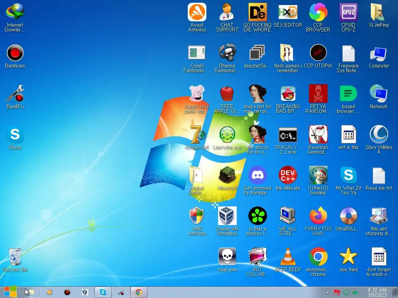
Task: Click the taskbar clock showing 4:32 AM
Action: [x=377, y=293]
